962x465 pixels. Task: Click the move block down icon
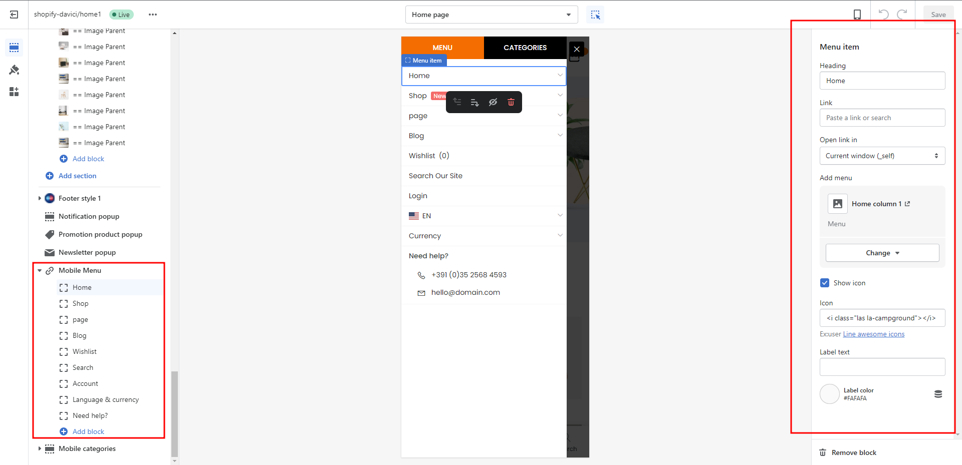(474, 102)
